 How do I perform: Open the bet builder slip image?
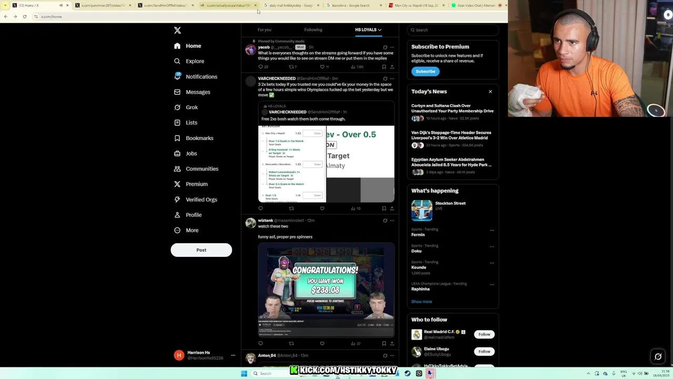point(292,164)
